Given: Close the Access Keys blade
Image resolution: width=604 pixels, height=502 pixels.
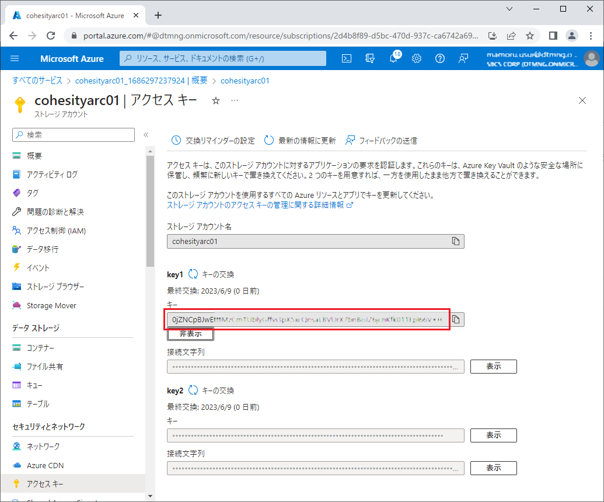Looking at the screenshot, I should point(582,100).
